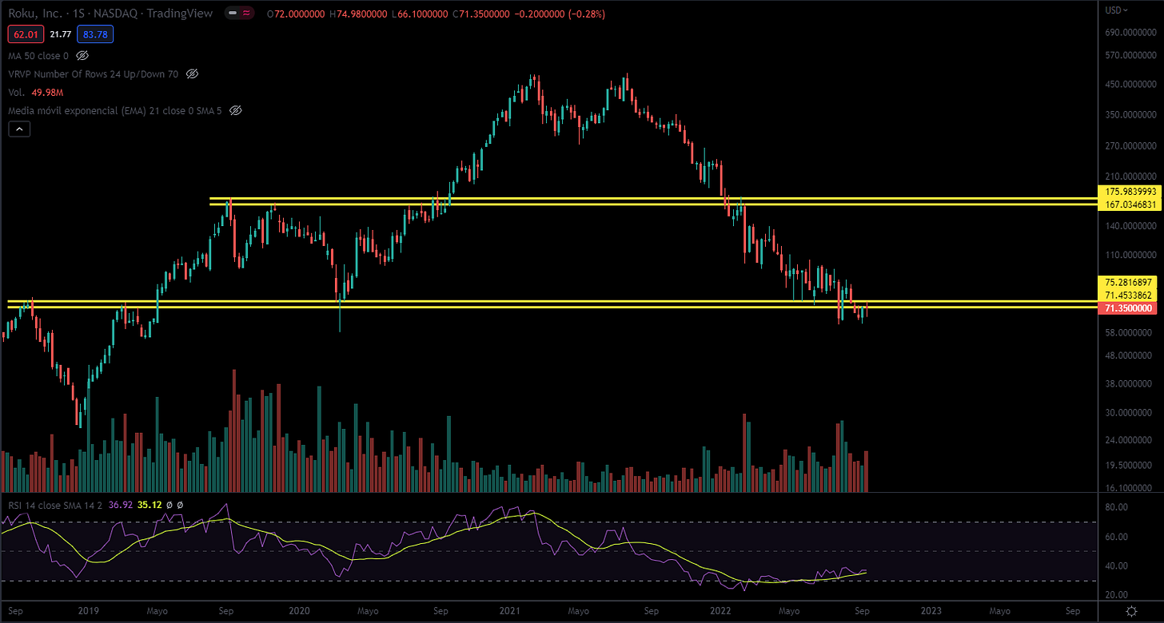The width and height of the screenshot is (1164, 623).
Task: Click the 270.0000000 price axis label
Action: tap(1130, 146)
